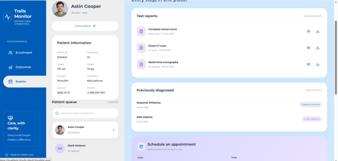Click the Trails Monitor heartbeat logo icon
Viewport: 338px width, 161px height.
pyautogui.click(x=8, y=17)
